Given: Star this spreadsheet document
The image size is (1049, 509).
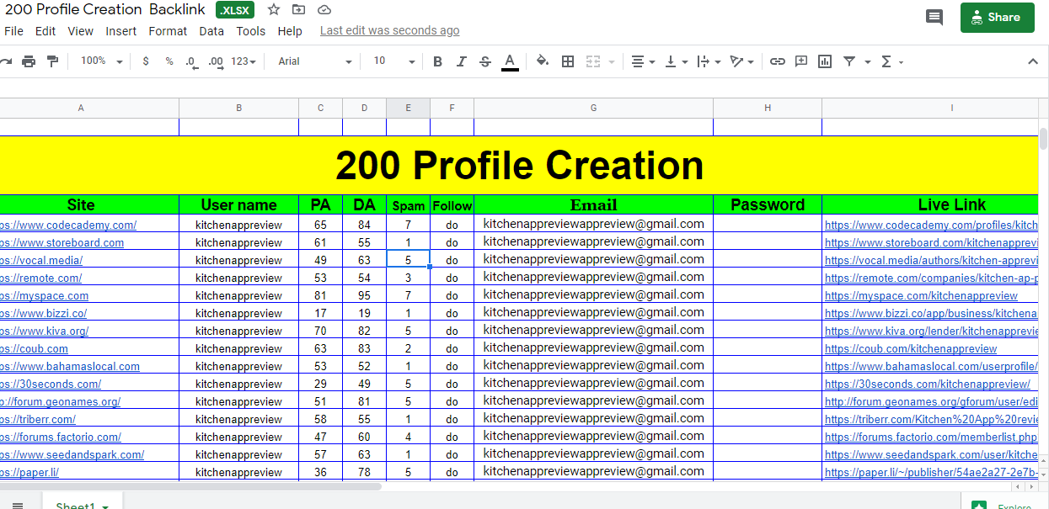Looking at the screenshot, I should tap(274, 10).
